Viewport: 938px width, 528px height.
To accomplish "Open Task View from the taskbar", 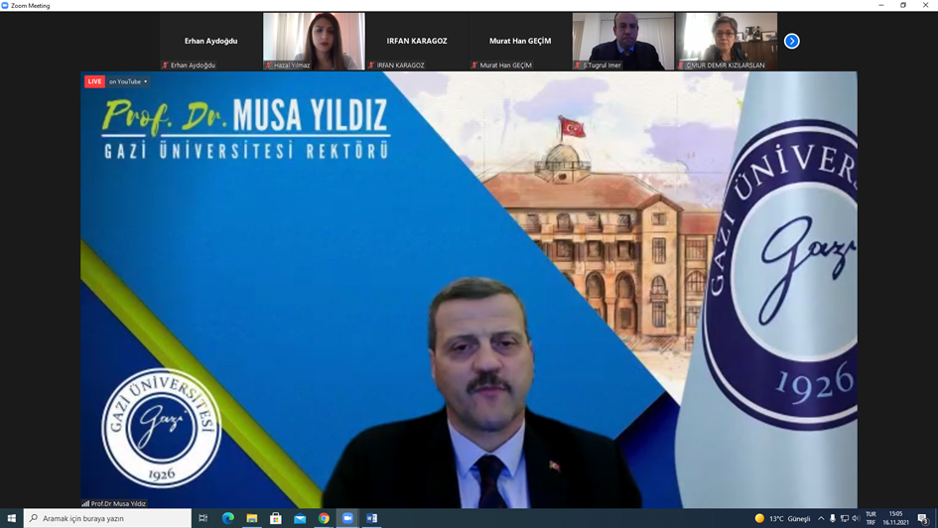I will (203, 518).
